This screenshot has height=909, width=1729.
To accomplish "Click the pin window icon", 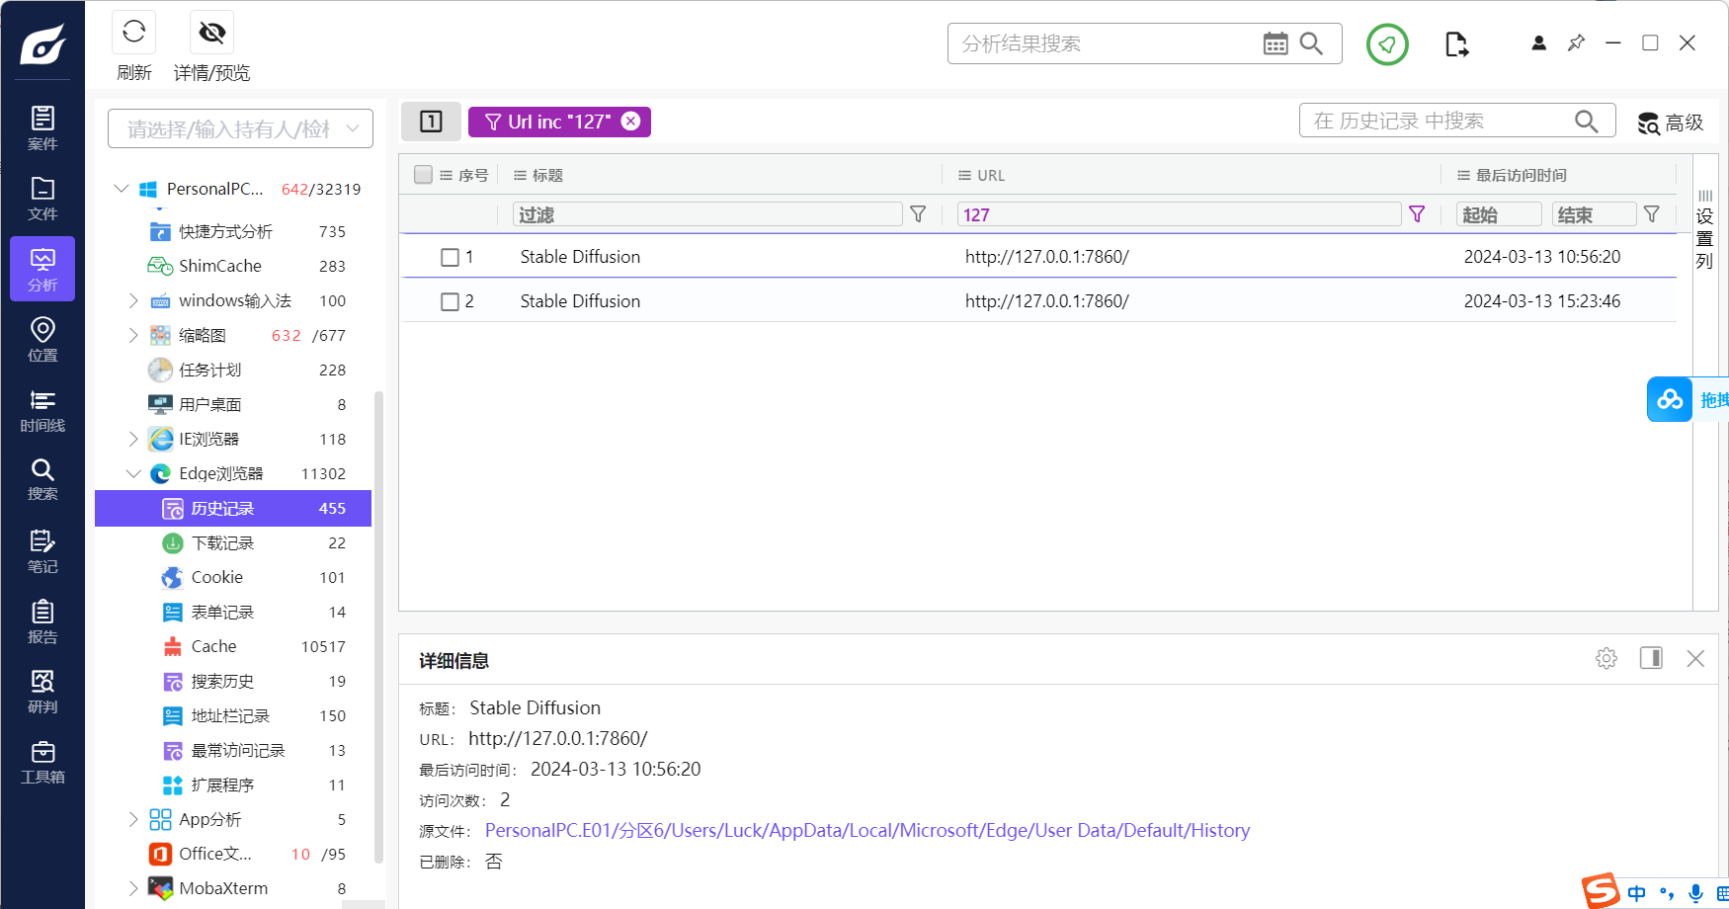I will pos(1576,43).
